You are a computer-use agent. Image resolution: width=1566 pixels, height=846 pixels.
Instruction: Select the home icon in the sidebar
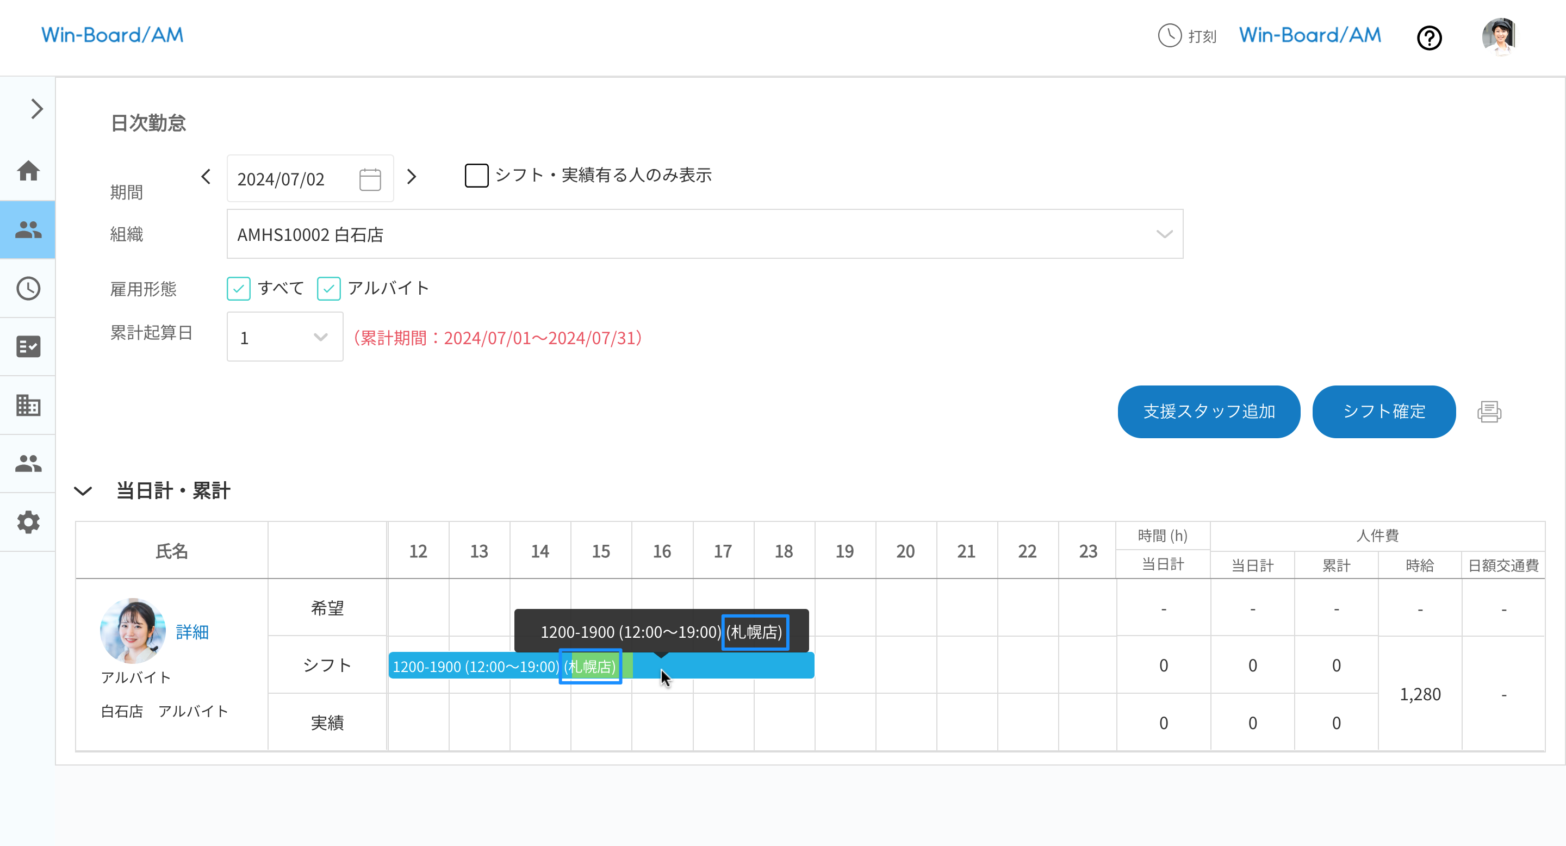point(27,171)
